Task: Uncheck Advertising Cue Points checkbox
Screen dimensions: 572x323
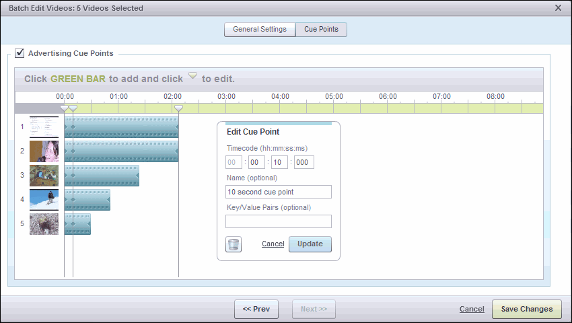Action: click(20, 53)
